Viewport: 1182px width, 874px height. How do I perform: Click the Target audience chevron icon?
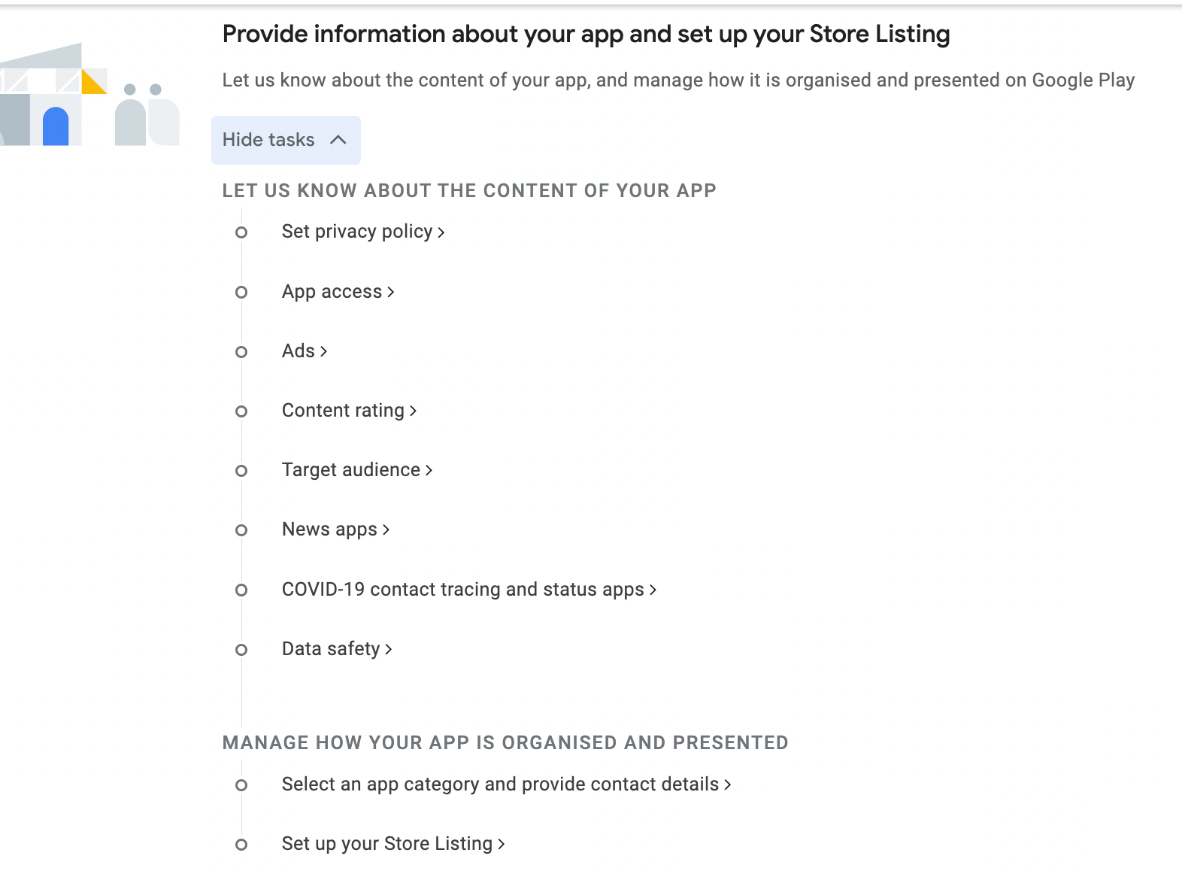(x=429, y=470)
